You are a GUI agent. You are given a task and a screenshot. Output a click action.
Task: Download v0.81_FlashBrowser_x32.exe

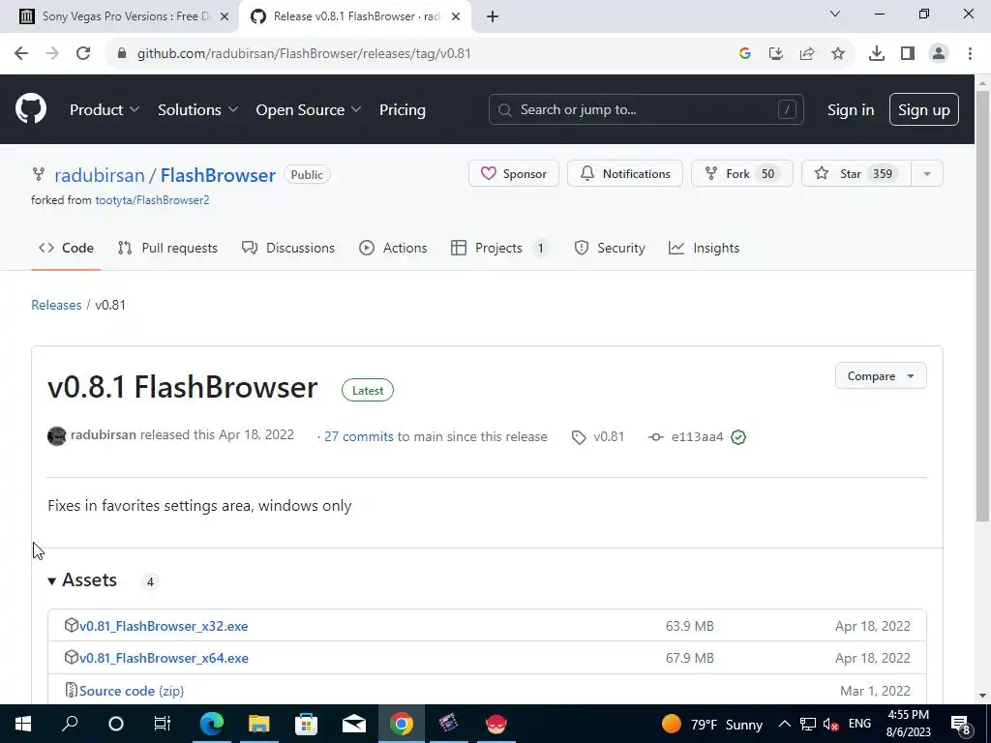click(164, 626)
